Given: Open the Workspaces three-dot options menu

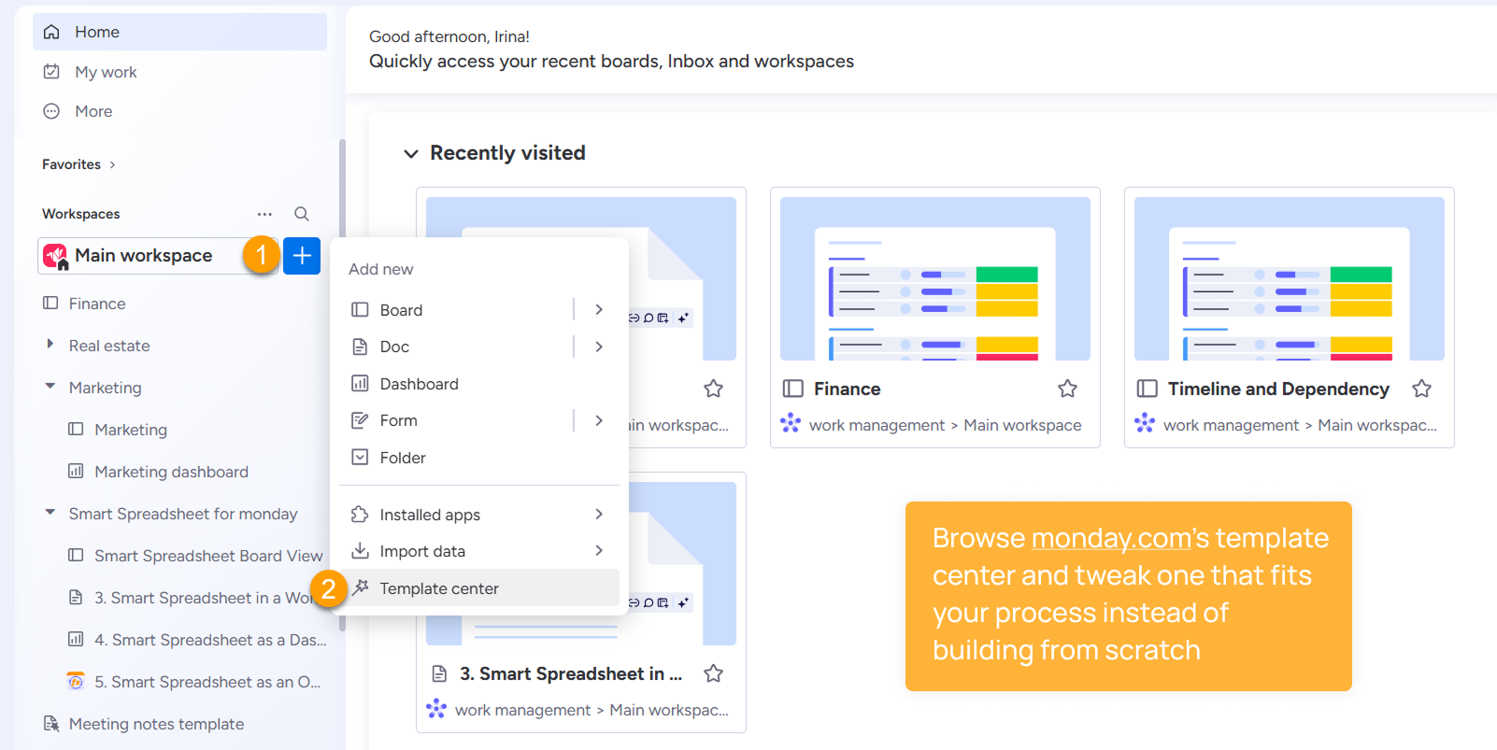Looking at the screenshot, I should click(264, 214).
